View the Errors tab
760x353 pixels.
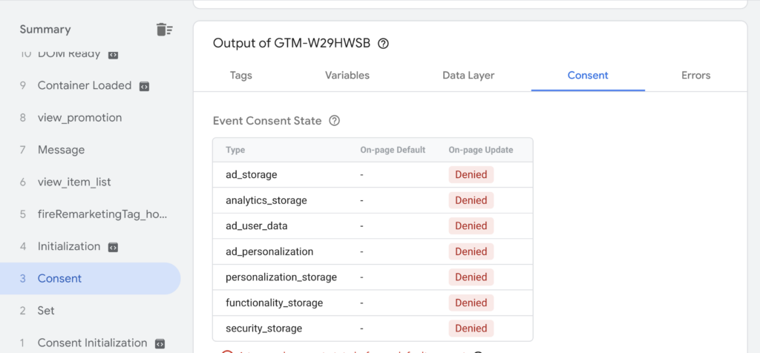pyautogui.click(x=696, y=76)
